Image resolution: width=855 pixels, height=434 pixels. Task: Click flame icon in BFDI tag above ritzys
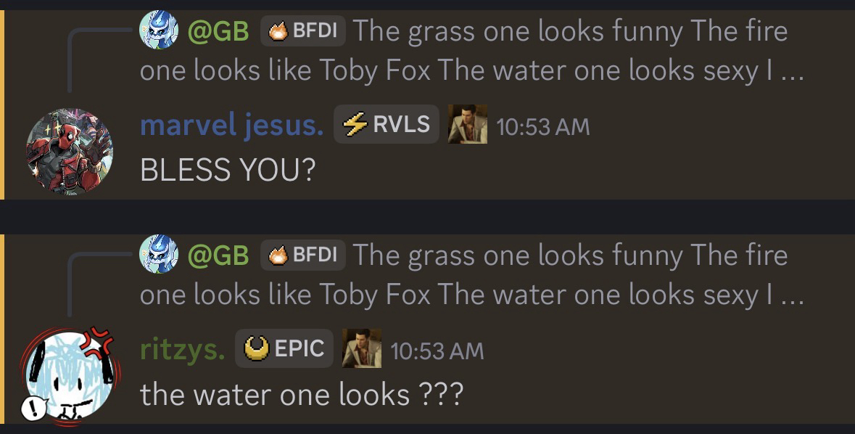(278, 255)
